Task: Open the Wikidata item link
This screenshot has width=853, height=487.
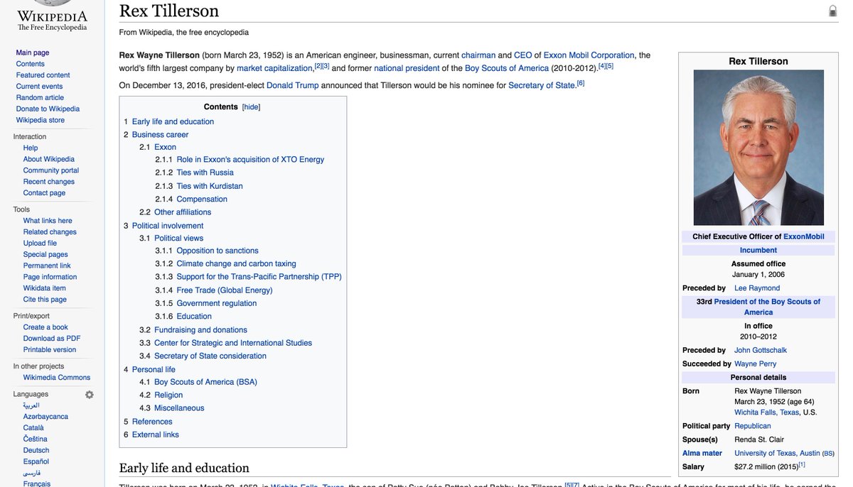Action: pos(45,288)
